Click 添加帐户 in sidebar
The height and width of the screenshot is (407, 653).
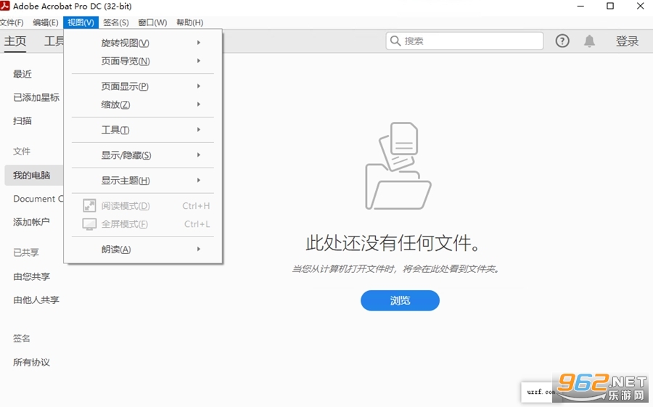click(x=31, y=222)
